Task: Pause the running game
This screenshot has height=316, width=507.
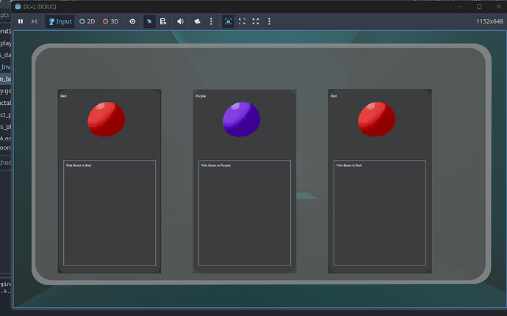Action: click(21, 21)
